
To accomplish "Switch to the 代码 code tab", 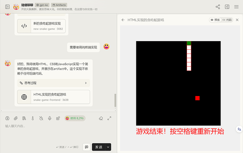I will pyautogui.click(x=227, y=20).
